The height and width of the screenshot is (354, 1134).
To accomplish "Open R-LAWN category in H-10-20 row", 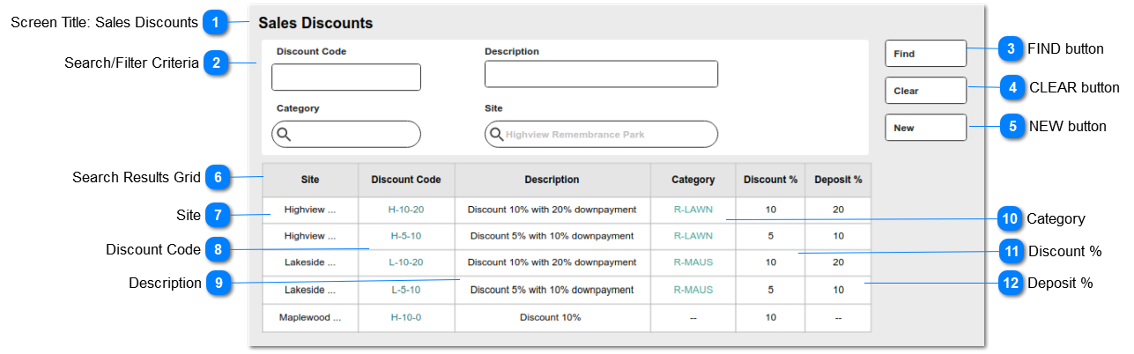I will tap(693, 210).
